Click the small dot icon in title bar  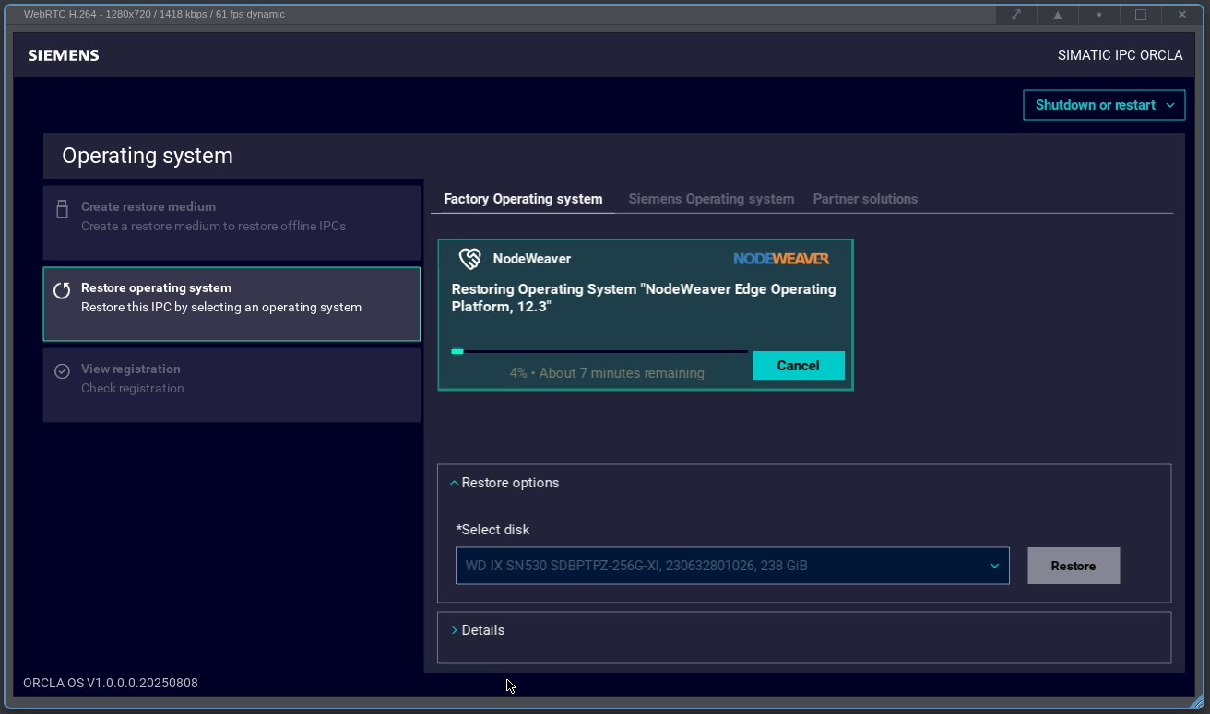point(1099,15)
